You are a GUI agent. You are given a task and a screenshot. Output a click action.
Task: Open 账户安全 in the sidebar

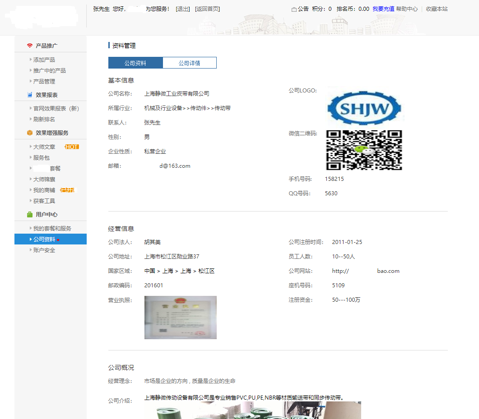point(44,250)
